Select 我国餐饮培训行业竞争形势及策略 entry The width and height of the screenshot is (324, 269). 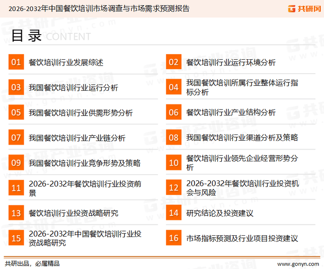point(84,163)
